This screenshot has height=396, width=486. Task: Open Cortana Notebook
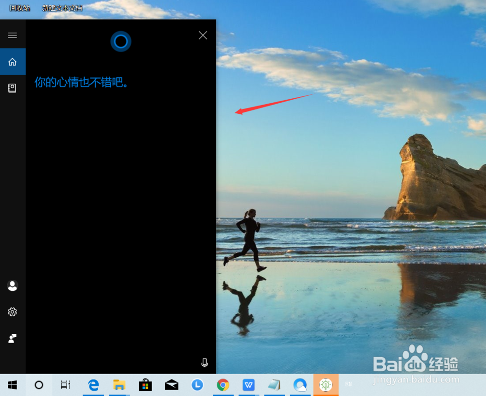[13, 88]
